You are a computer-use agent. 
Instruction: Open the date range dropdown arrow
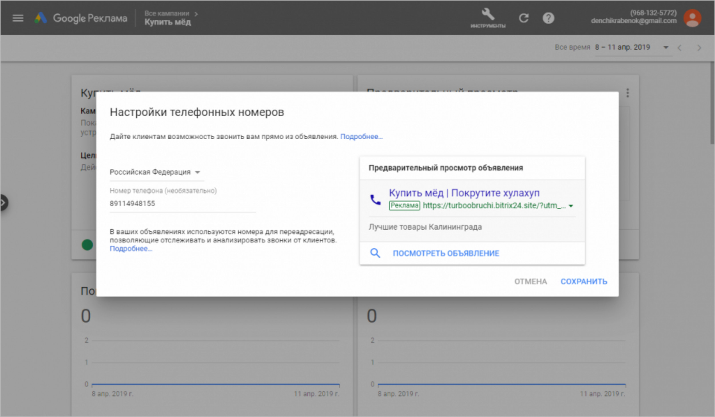pos(666,47)
